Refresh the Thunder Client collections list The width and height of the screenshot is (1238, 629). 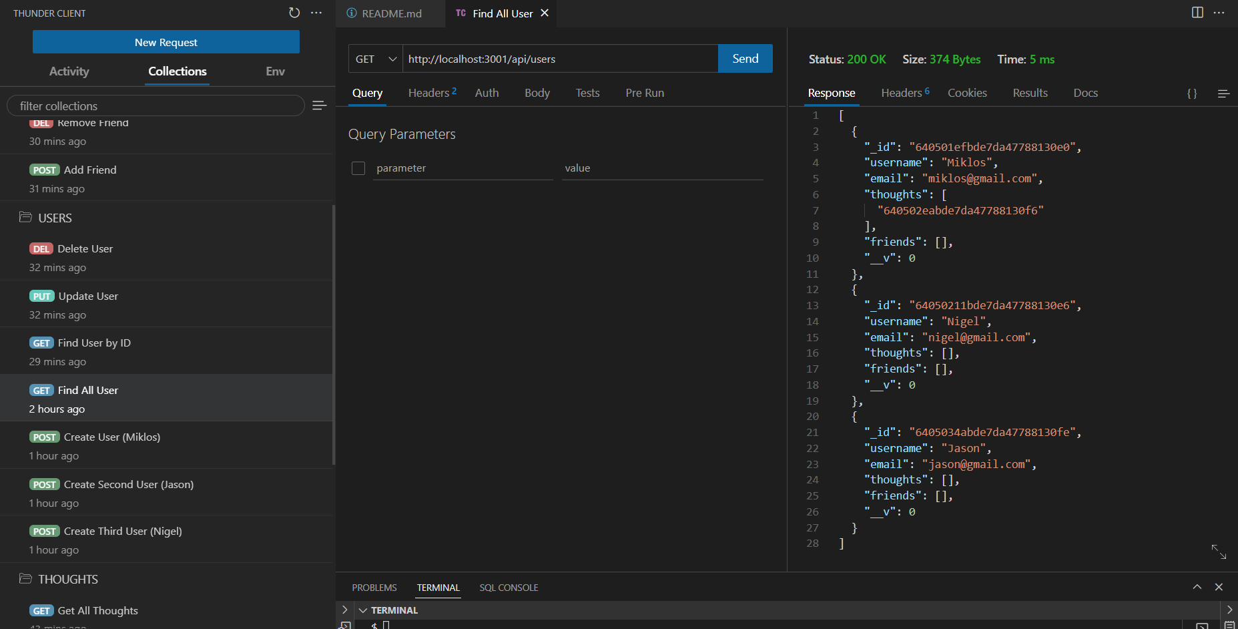(x=294, y=13)
